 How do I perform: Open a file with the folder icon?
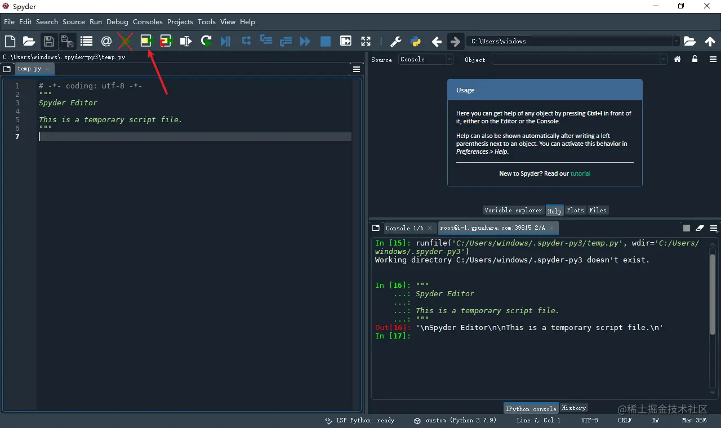(29, 41)
